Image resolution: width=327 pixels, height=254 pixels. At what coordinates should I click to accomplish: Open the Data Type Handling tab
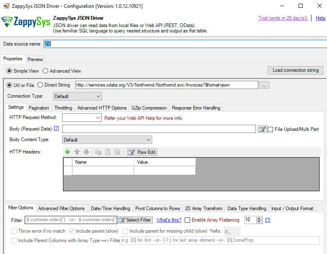pyautogui.click(x=247, y=208)
